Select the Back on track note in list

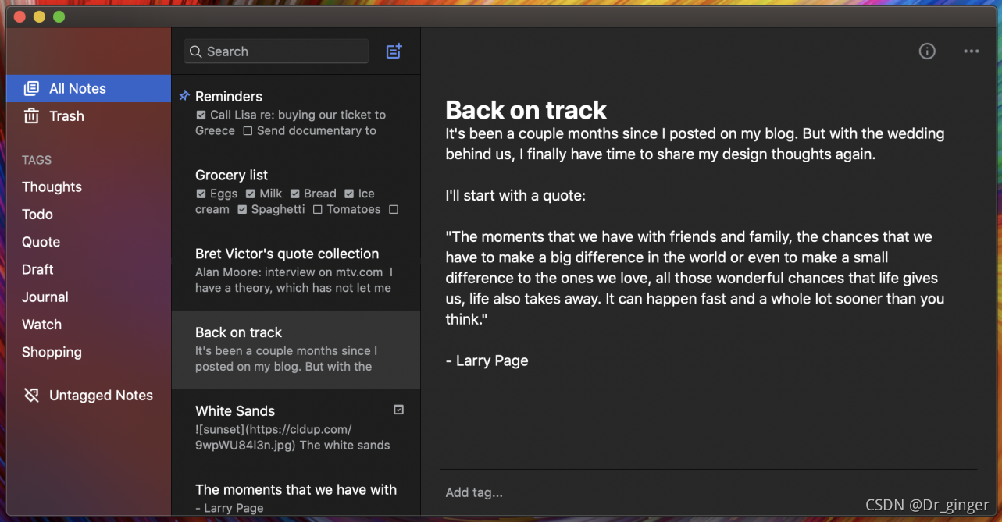point(296,350)
